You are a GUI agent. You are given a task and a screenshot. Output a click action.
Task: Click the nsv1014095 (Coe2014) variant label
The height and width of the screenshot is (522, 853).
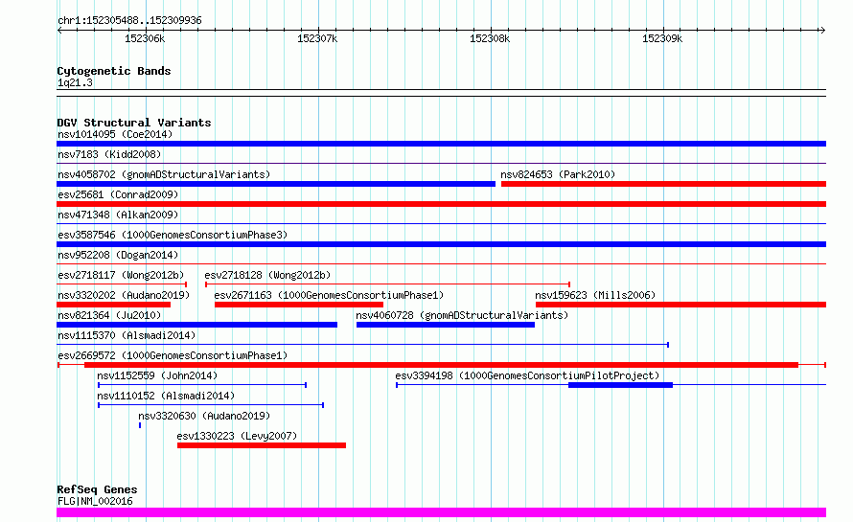(115, 134)
